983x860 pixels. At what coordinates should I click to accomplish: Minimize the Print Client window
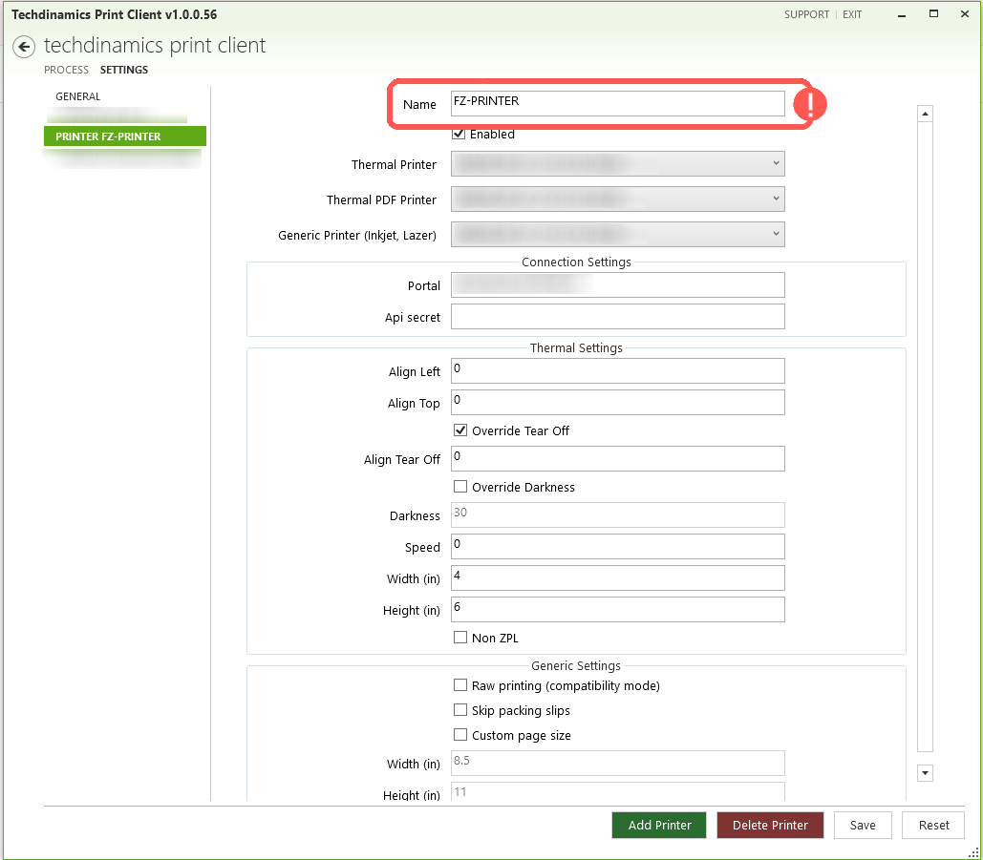[x=902, y=14]
